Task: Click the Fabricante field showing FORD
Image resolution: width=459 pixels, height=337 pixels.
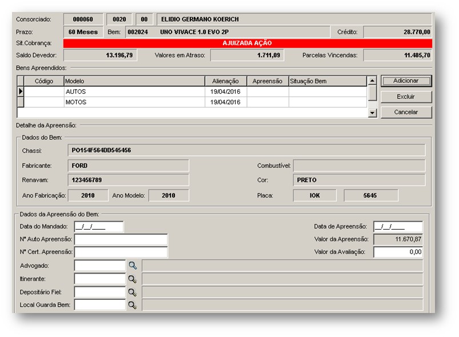Action: 128,166
